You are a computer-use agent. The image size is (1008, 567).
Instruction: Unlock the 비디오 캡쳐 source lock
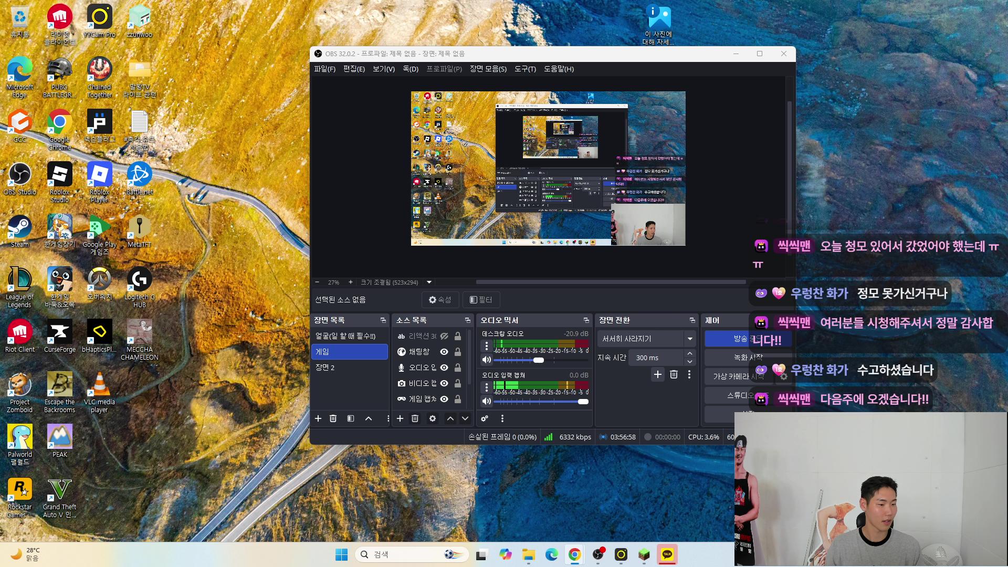pyautogui.click(x=458, y=383)
